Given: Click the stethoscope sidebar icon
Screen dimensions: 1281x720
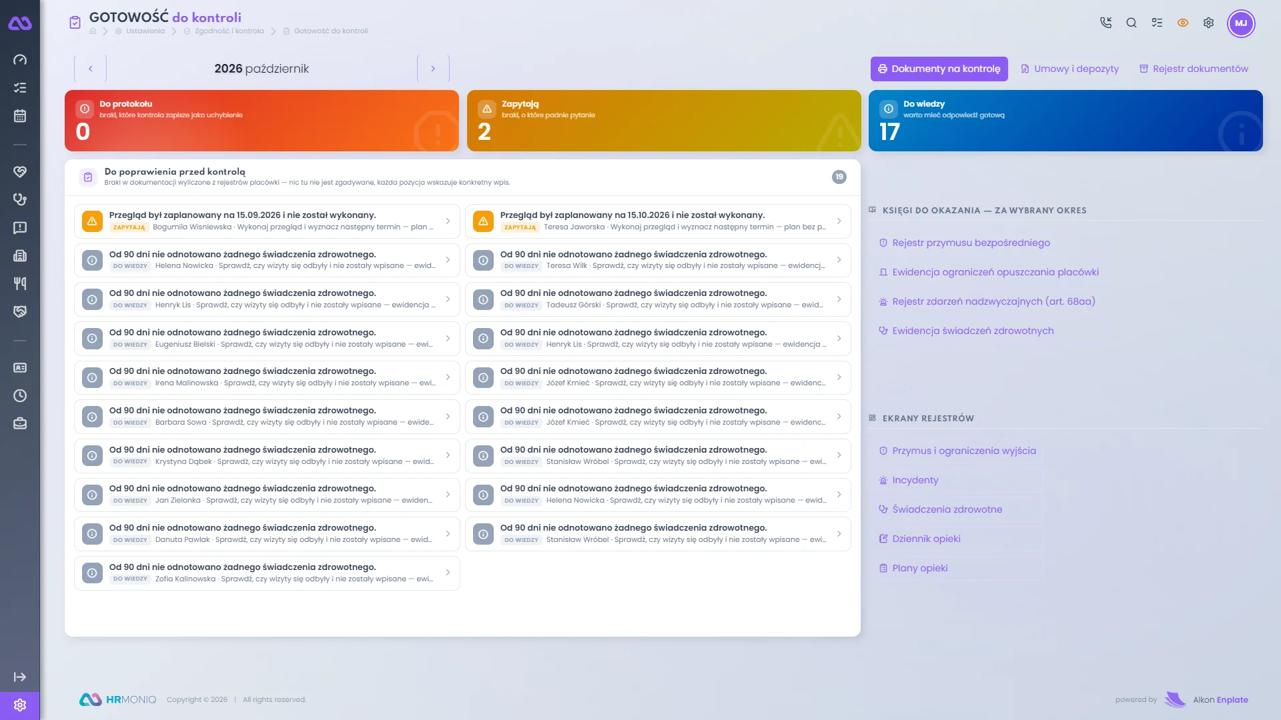Looking at the screenshot, I should (x=20, y=199).
